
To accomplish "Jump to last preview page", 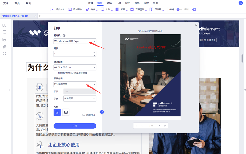I will (165, 126).
